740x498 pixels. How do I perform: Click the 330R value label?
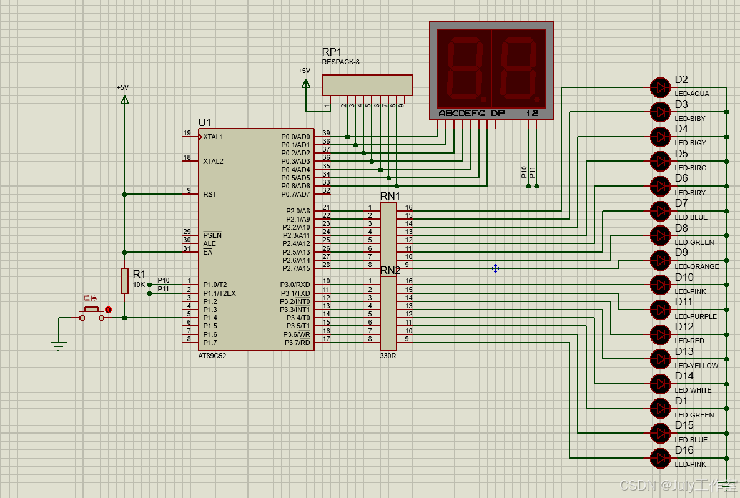point(388,356)
